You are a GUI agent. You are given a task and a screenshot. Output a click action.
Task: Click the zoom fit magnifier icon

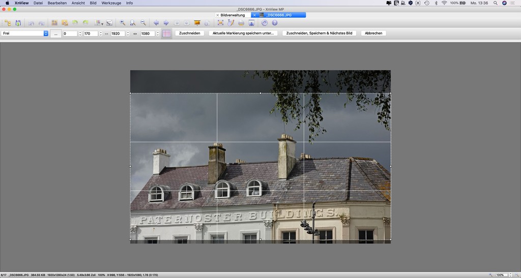coord(133,23)
